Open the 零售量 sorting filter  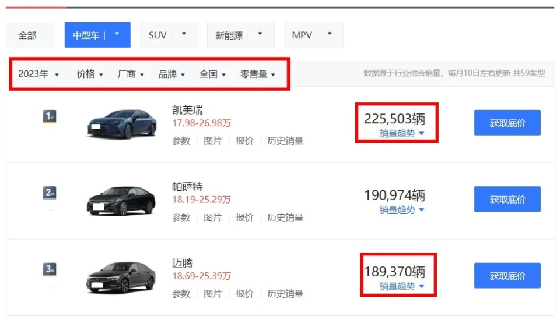[257, 74]
